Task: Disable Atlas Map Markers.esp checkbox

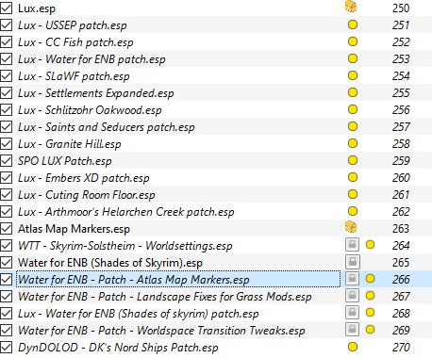Action: pyautogui.click(x=6, y=228)
